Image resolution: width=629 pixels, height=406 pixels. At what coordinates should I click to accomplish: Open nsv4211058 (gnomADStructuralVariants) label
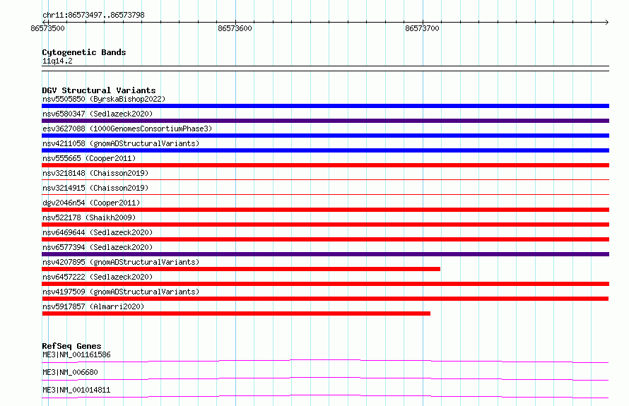[121, 143]
